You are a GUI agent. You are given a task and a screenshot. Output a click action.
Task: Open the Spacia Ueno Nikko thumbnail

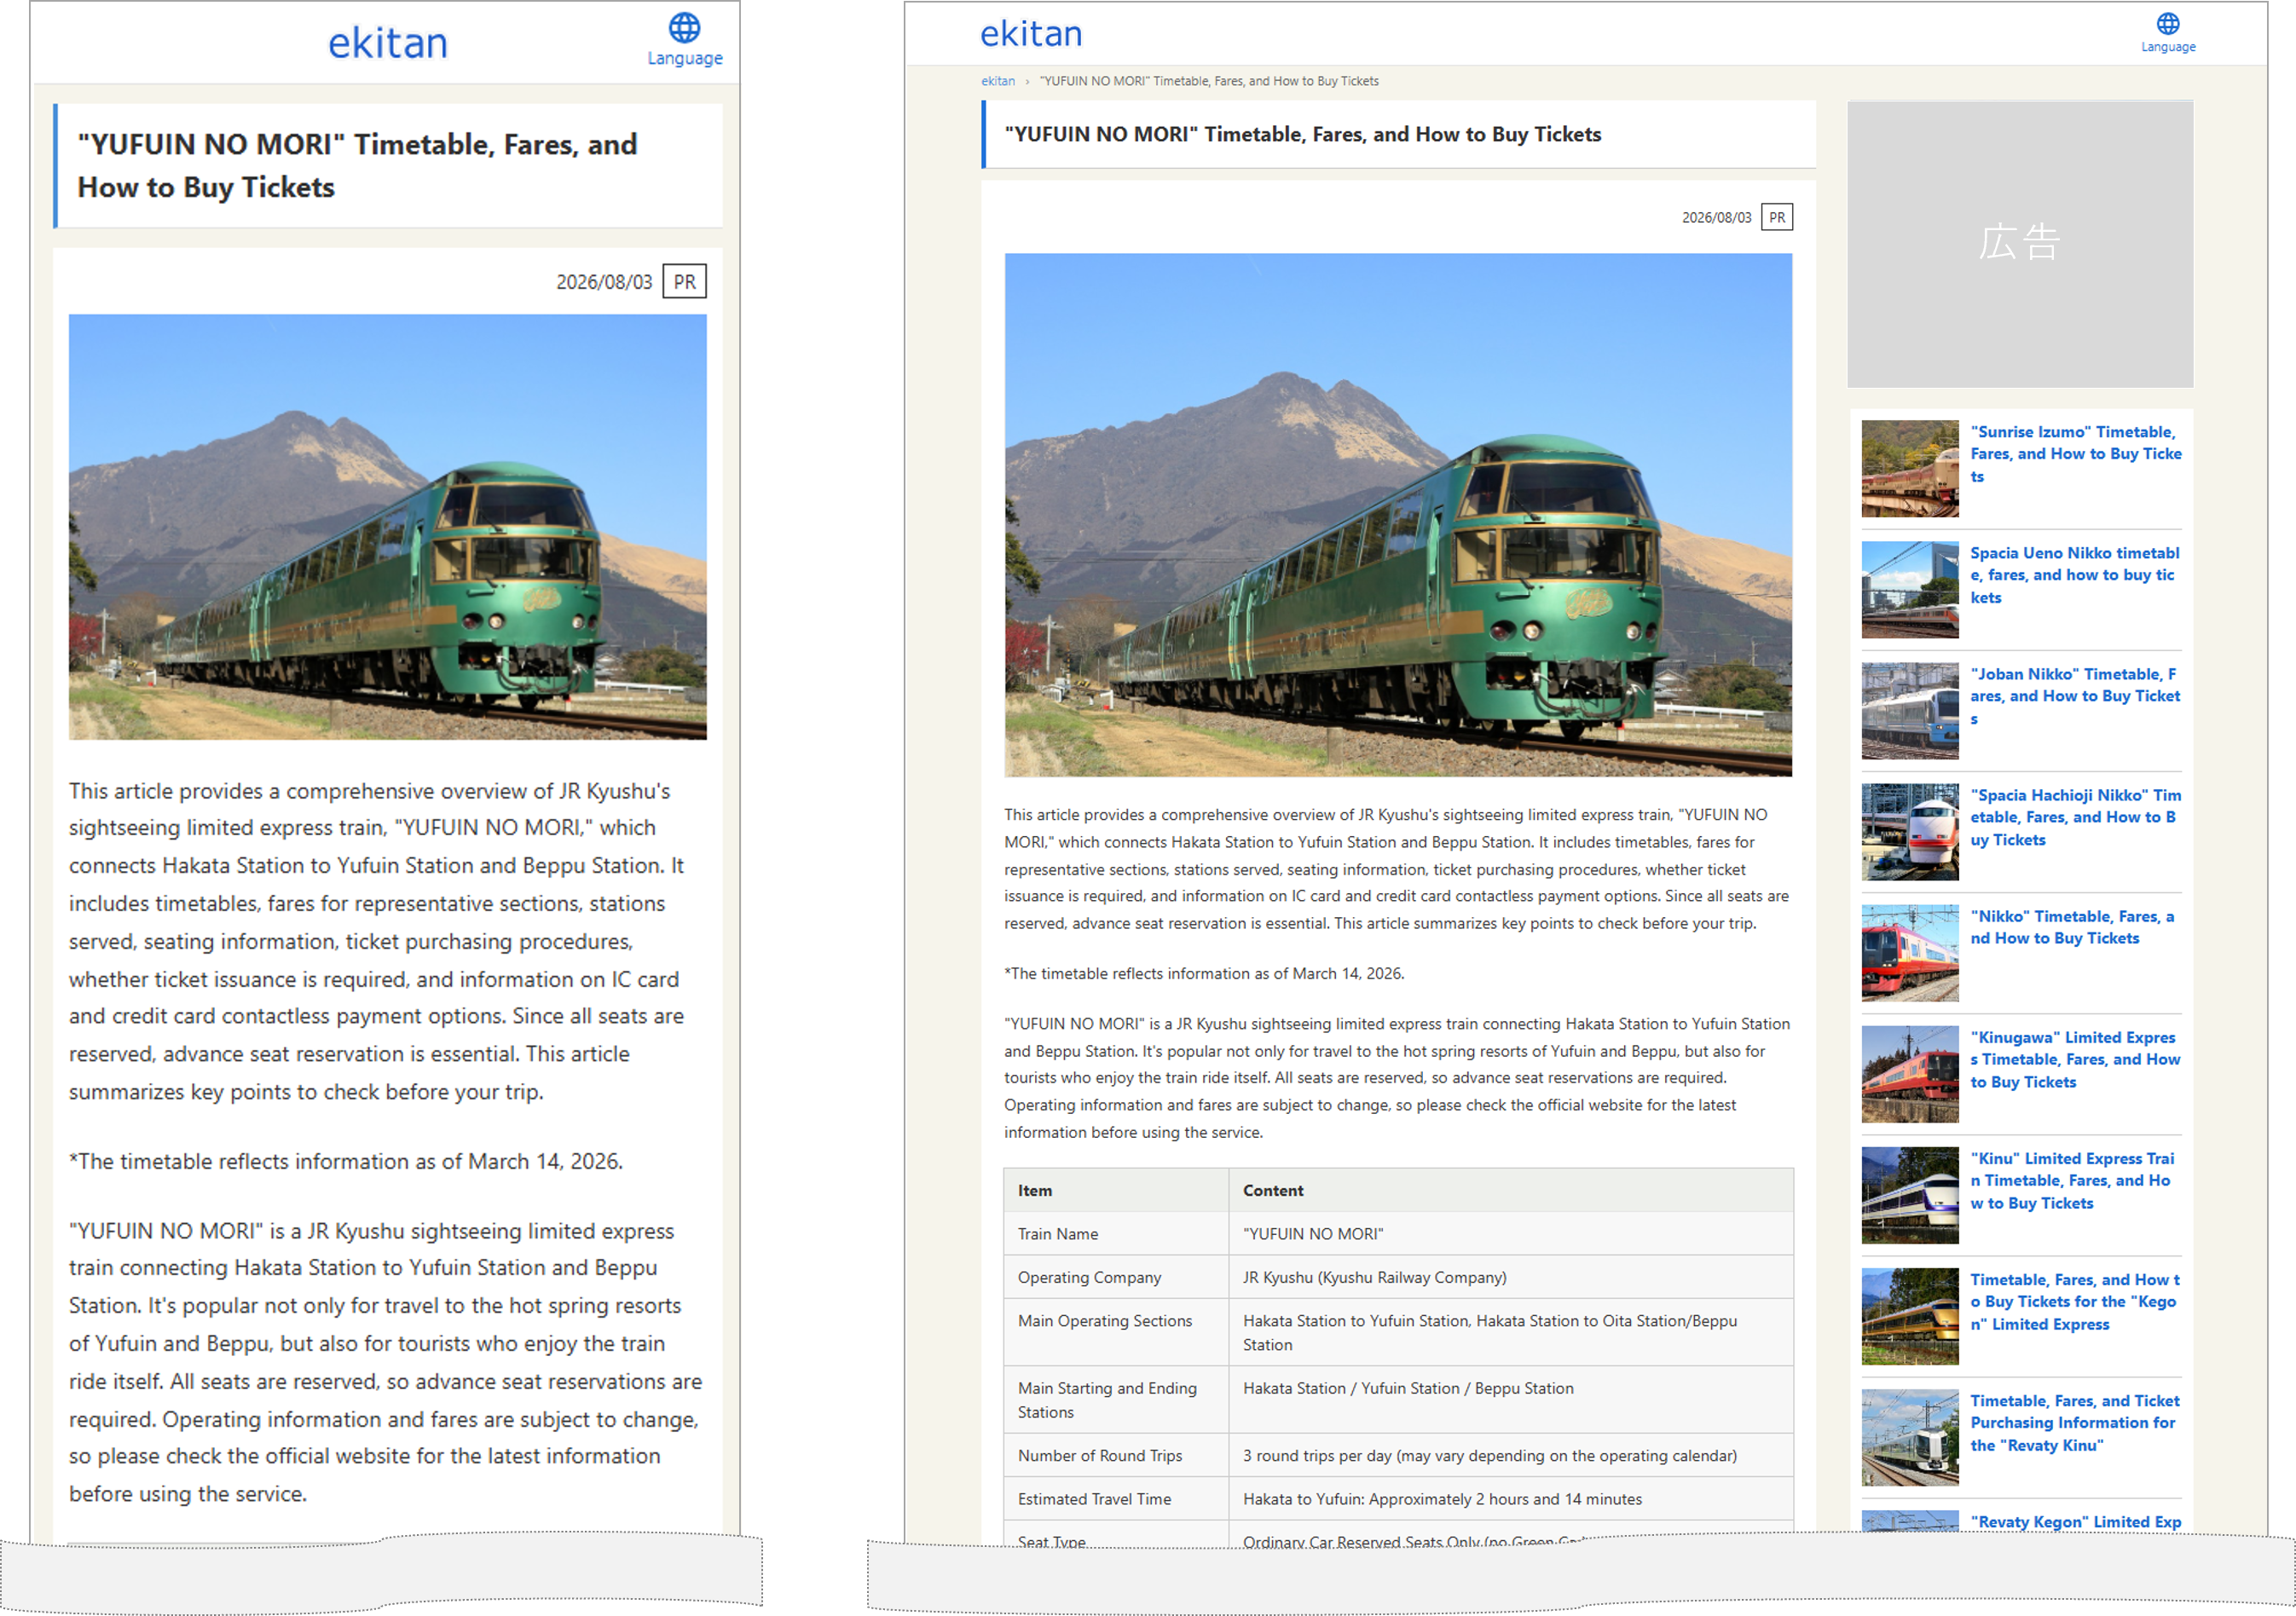point(1909,590)
